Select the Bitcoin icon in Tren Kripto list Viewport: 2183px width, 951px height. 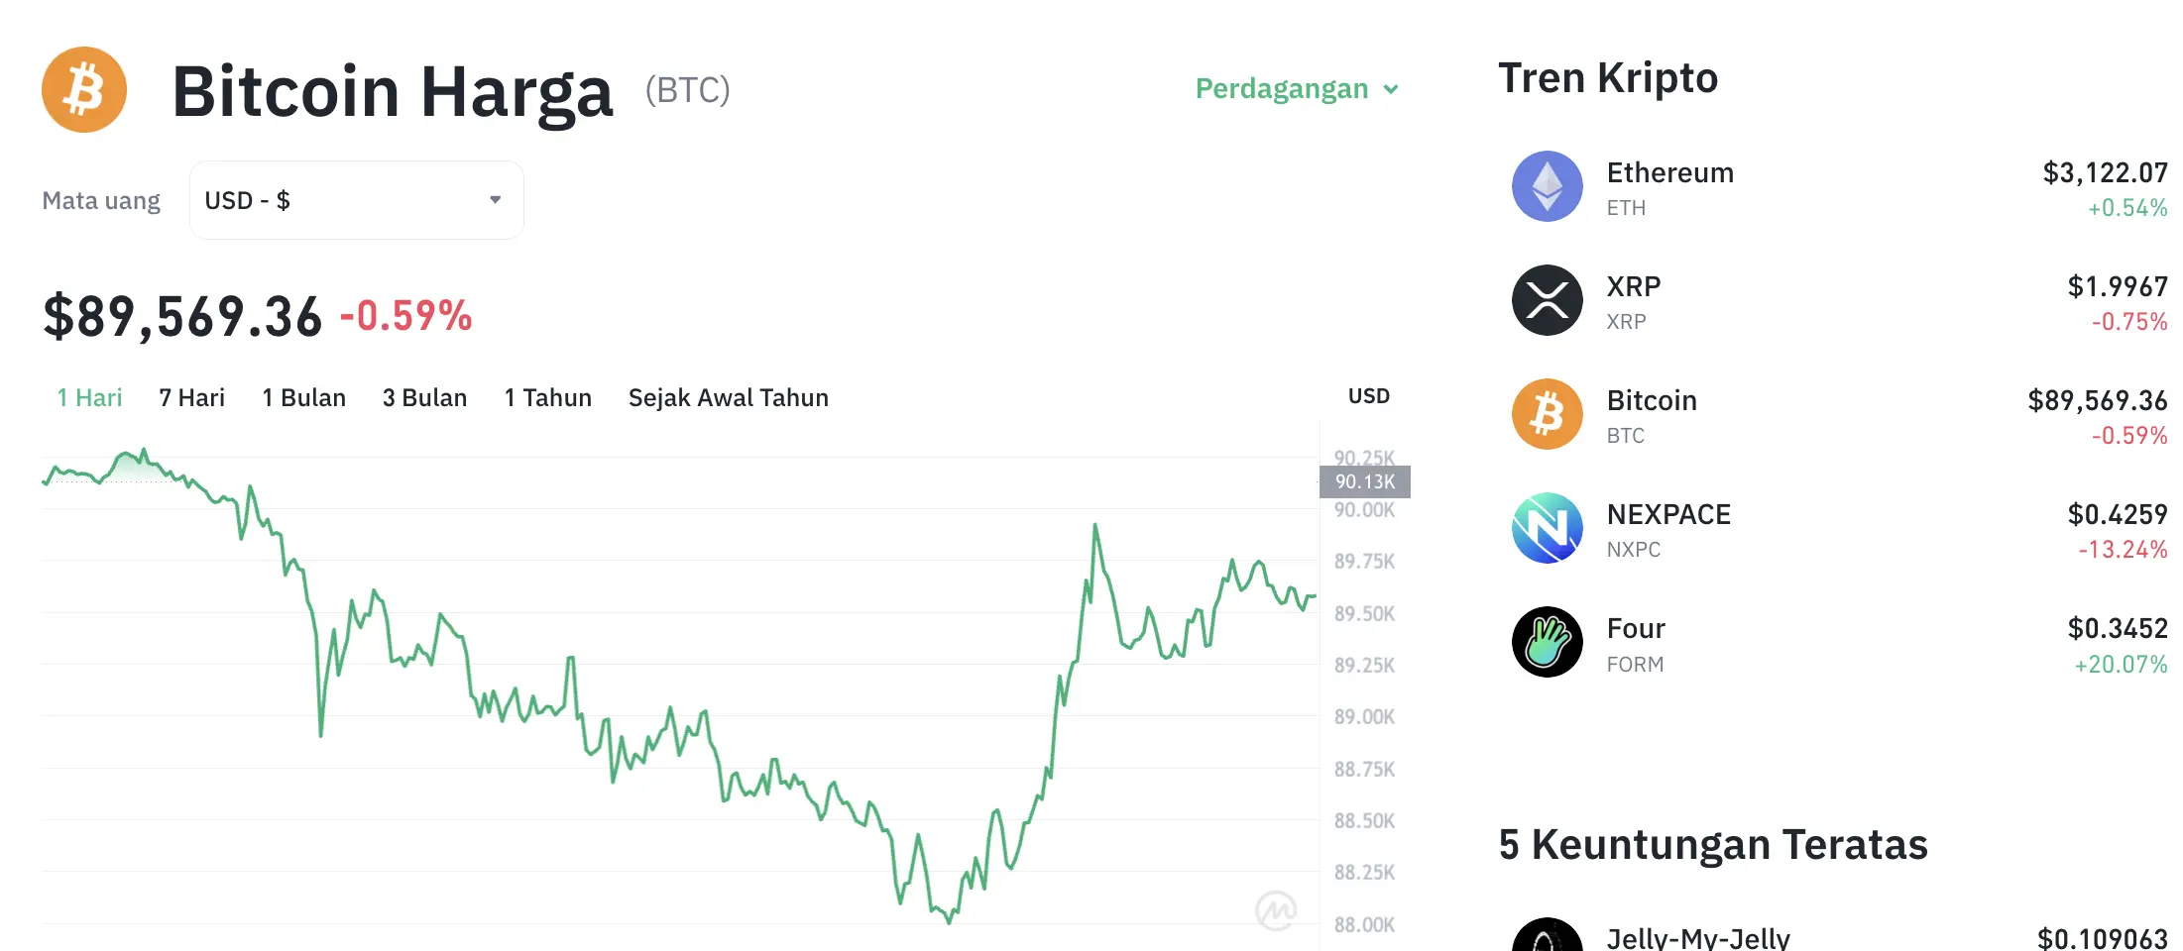[1546, 414]
